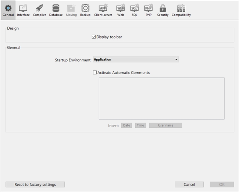The height and width of the screenshot is (192, 239).
Task: Expand the Startup Environment dropdown
Action: 176,59
